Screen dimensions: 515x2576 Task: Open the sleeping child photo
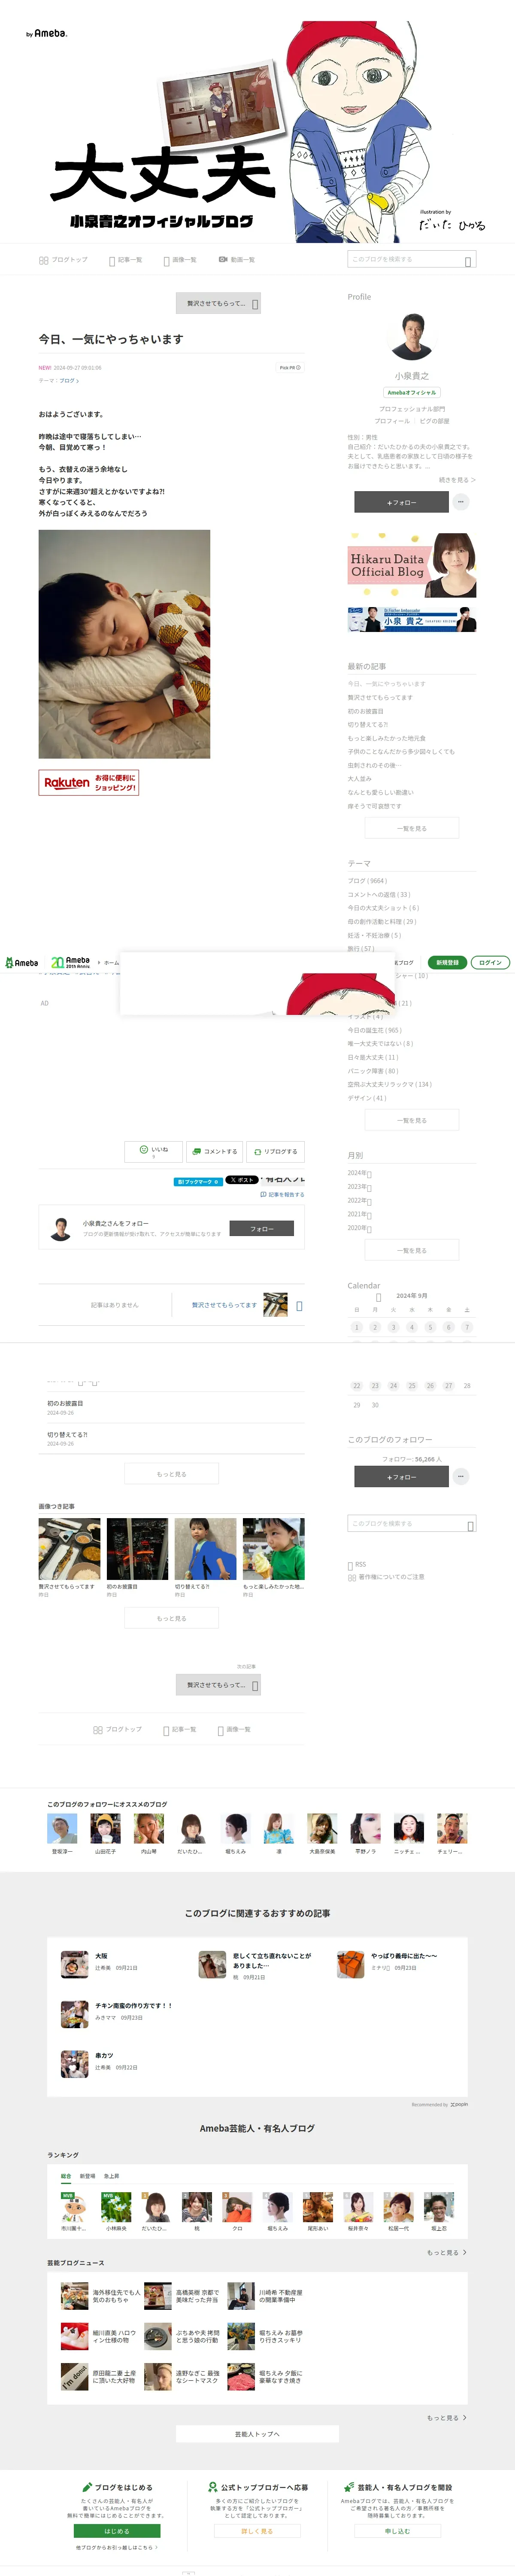point(124,644)
